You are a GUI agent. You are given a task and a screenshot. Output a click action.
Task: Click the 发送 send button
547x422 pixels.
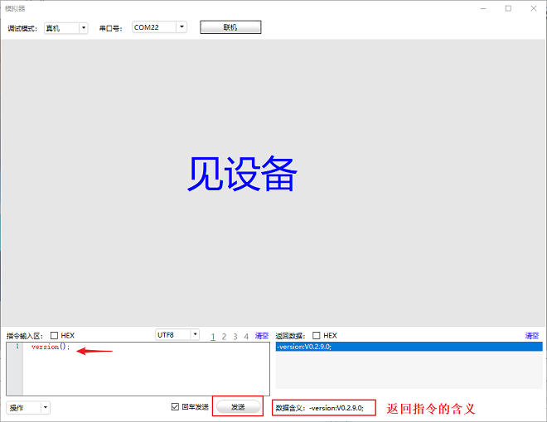point(238,406)
